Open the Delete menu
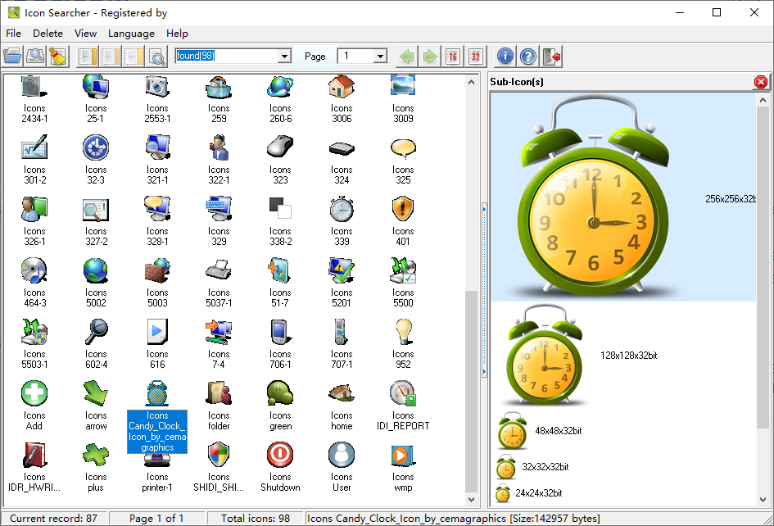The image size is (774, 526). (x=48, y=34)
